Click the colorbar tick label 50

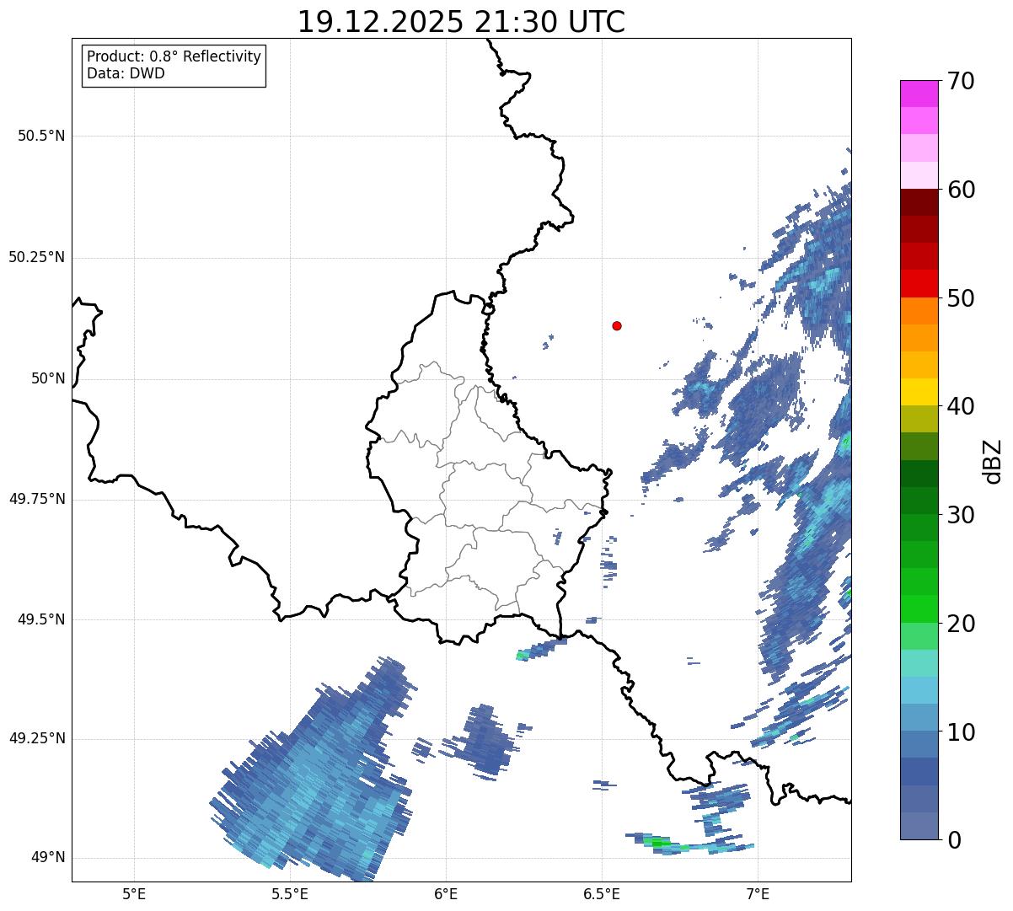click(960, 298)
